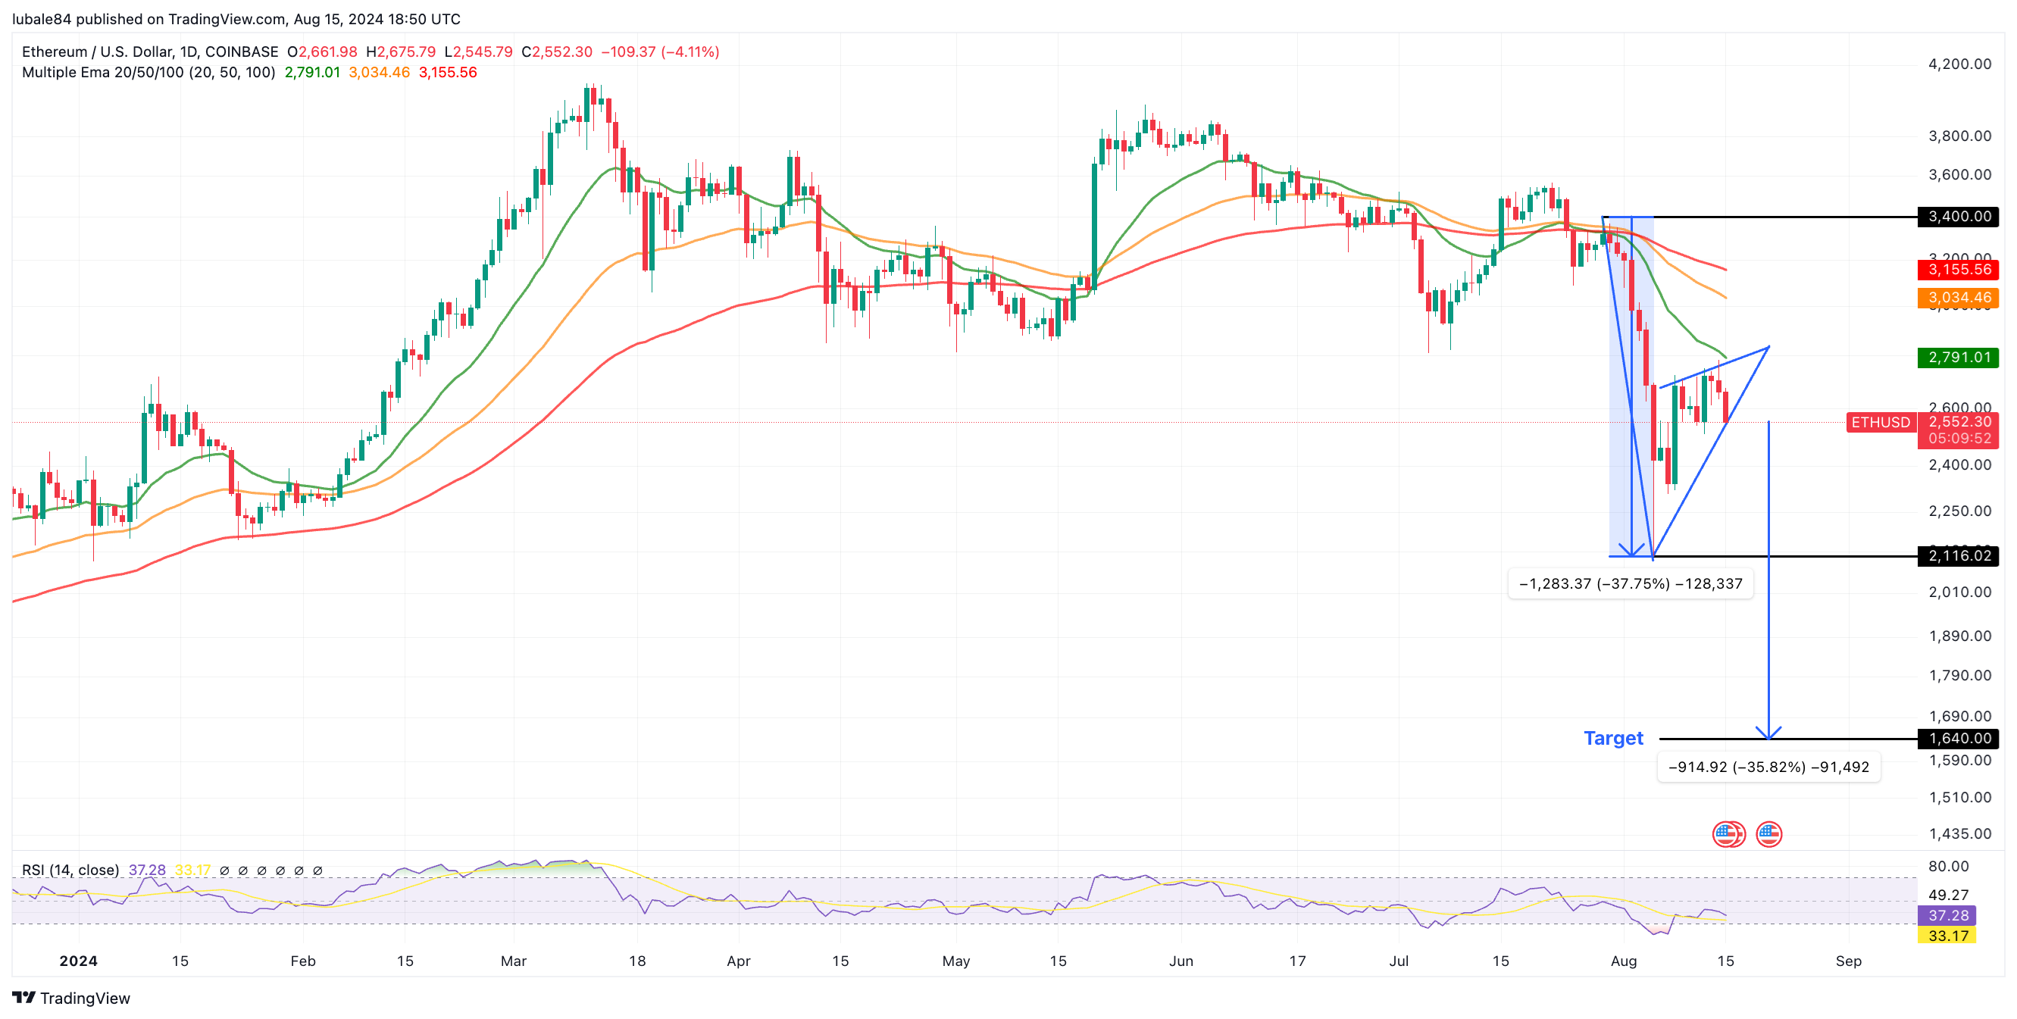
Task: Click the blue Target text label
Action: pyautogui.click(x=1613, y=738)
